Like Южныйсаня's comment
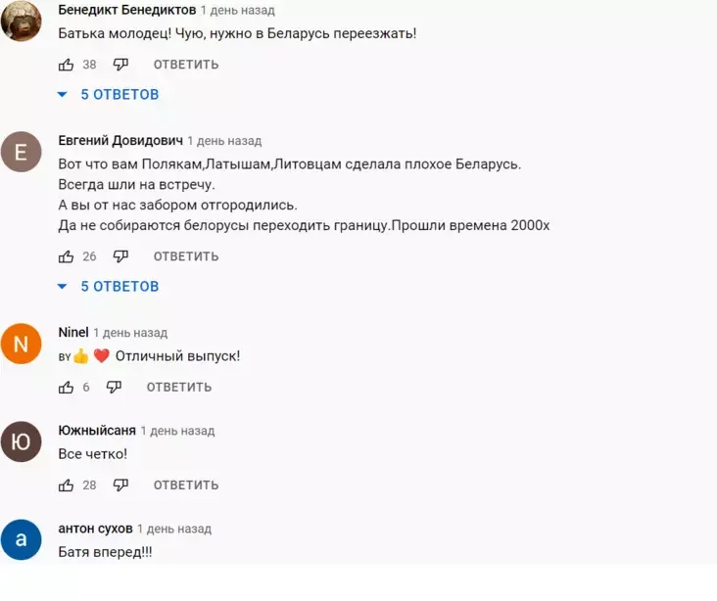Image resolution: width=717 pixels, height=601 pixels. [67, 485]
